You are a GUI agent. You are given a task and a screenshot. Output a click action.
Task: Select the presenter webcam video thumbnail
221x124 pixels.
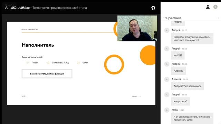point(137,28)
